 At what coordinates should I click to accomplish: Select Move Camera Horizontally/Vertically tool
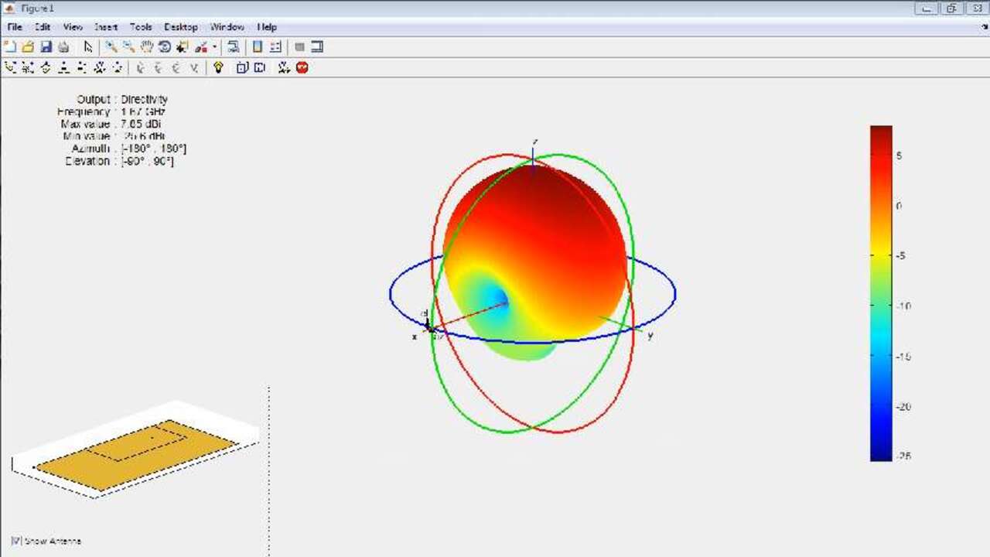pos(63,68)
